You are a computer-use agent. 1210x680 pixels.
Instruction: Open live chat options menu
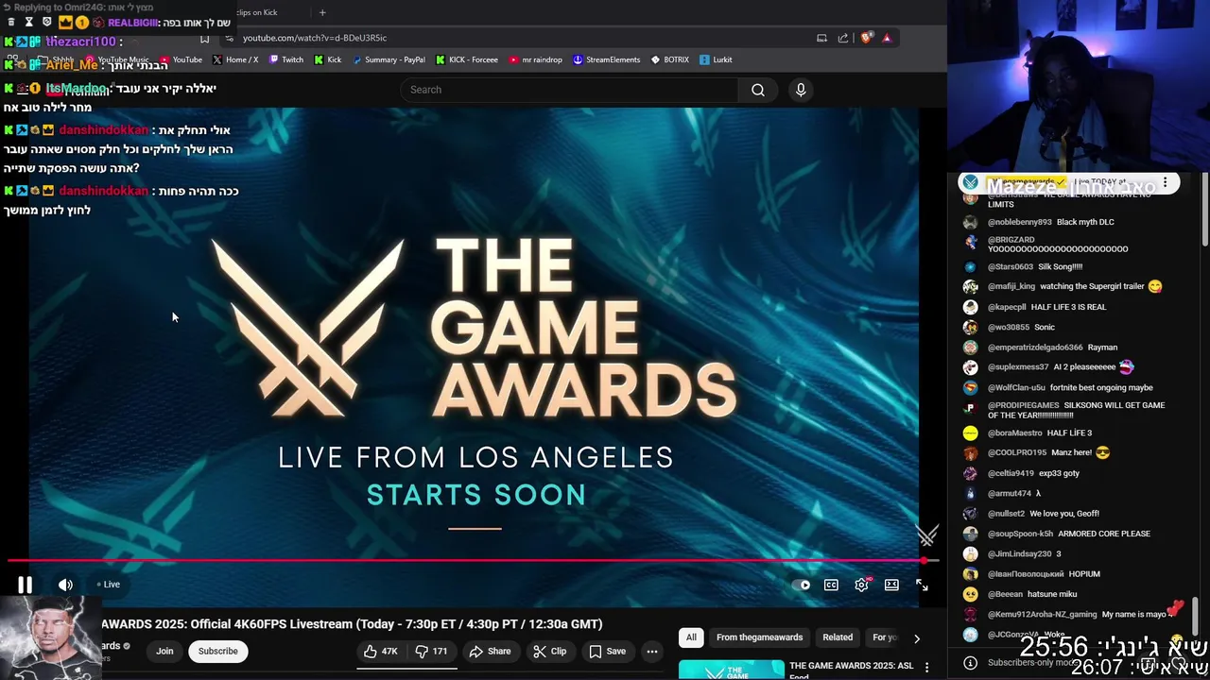click(1165, 182)
